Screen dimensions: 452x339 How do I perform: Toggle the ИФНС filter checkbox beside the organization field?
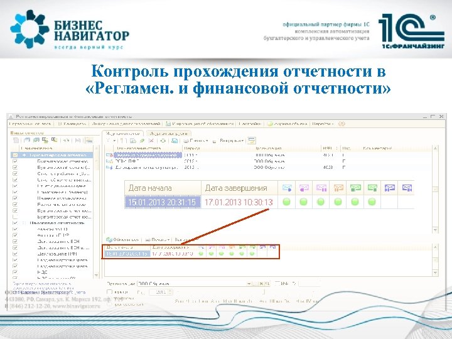coord(277,284)
